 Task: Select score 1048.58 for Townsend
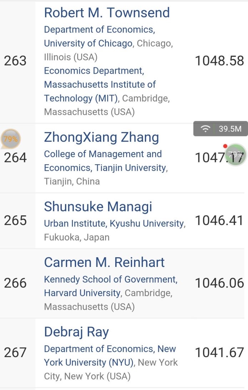219,61
